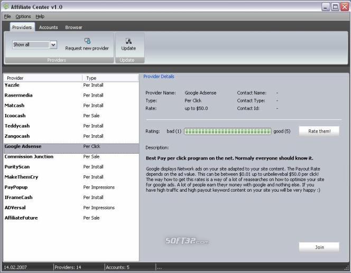Viewport: 351px width, 273px height.
Task: Click the 'up to $50.0' rate value
Action: click(x=196, y=108)
